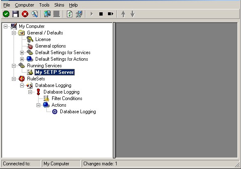Click the move down arrow icon
This screenshot has width=241, height=169.
[x=133, y=14]
